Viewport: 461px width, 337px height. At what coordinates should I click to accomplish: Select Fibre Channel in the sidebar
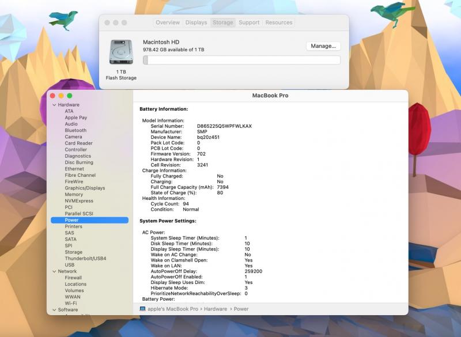click(x=80, y=175)
